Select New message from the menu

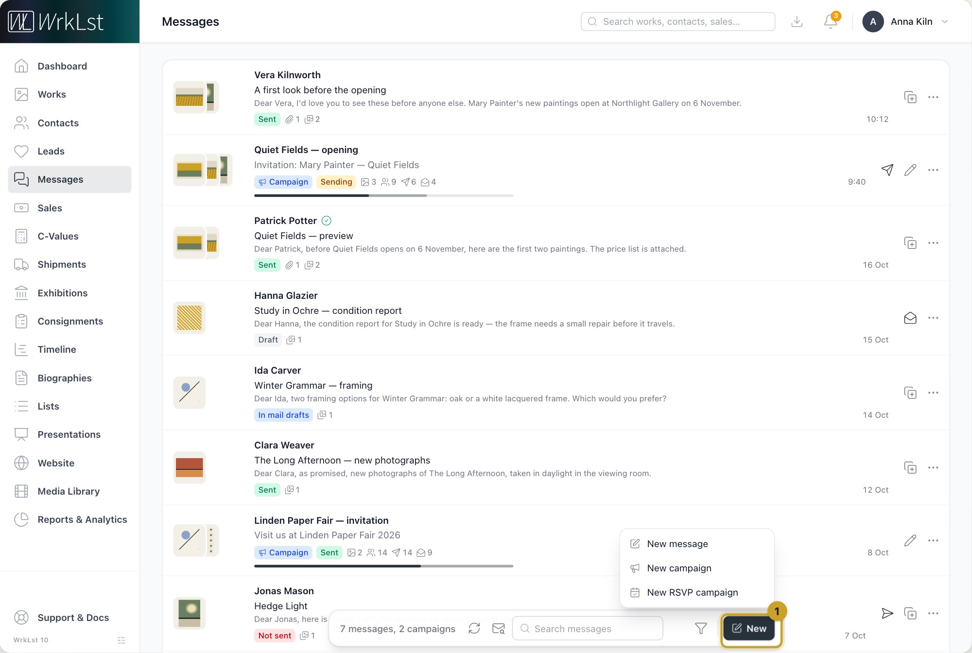697,544
